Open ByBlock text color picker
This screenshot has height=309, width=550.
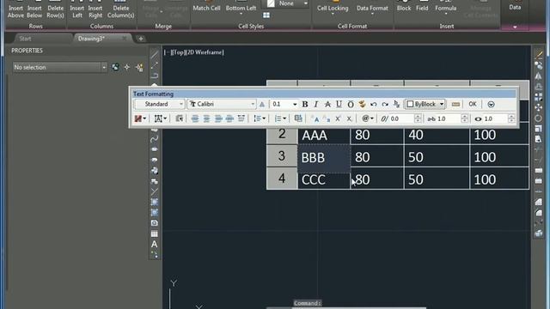(425, 104)
